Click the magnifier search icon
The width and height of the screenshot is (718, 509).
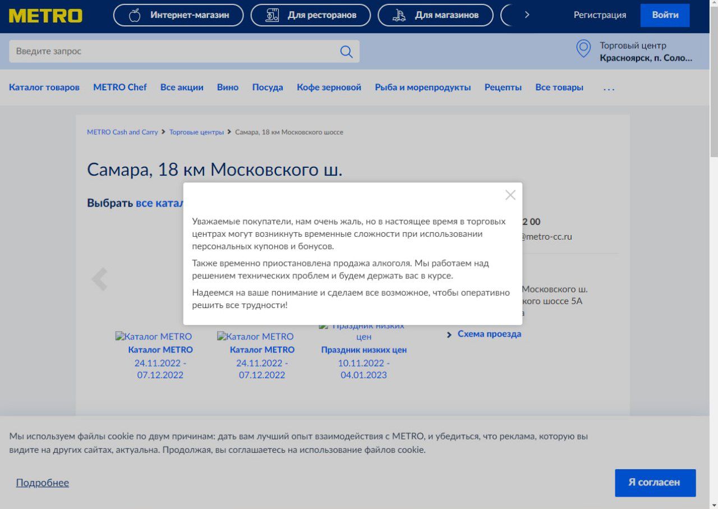click(x=347, y=52)
